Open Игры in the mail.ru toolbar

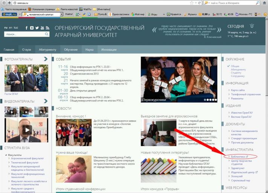click(x=152, y=15)
